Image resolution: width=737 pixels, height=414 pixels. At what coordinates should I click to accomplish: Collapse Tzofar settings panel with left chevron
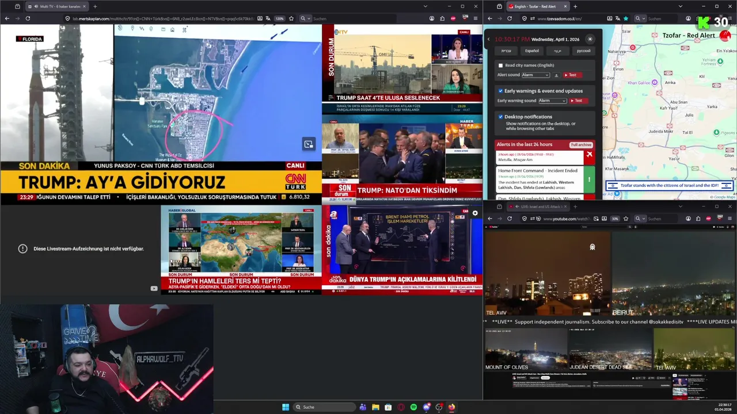(488, 40)
